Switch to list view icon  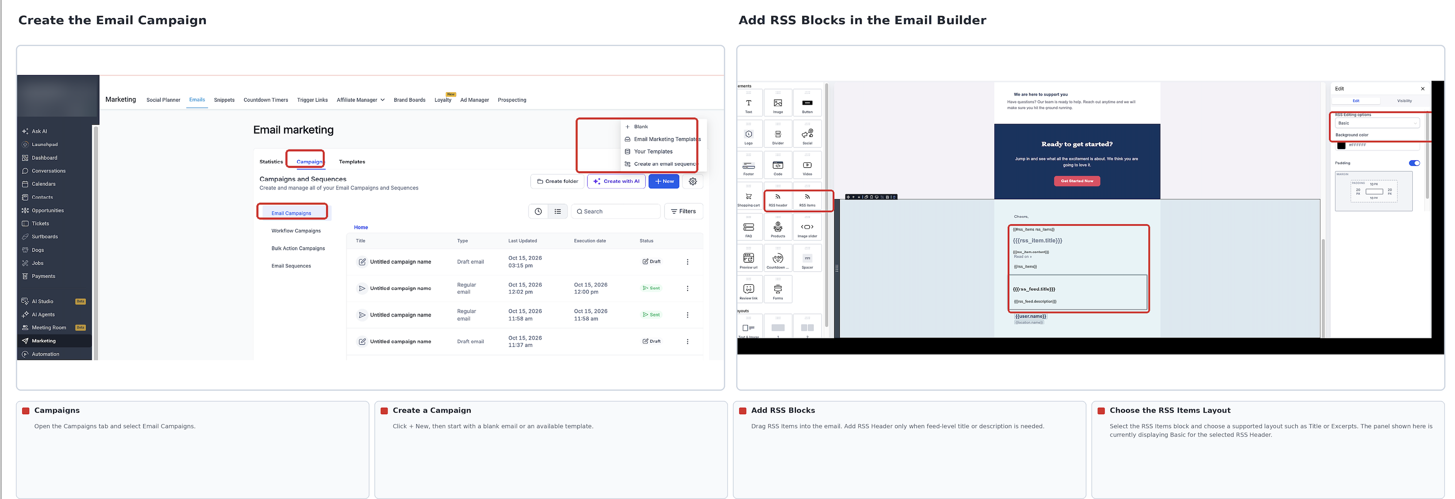tap(557, 211)
